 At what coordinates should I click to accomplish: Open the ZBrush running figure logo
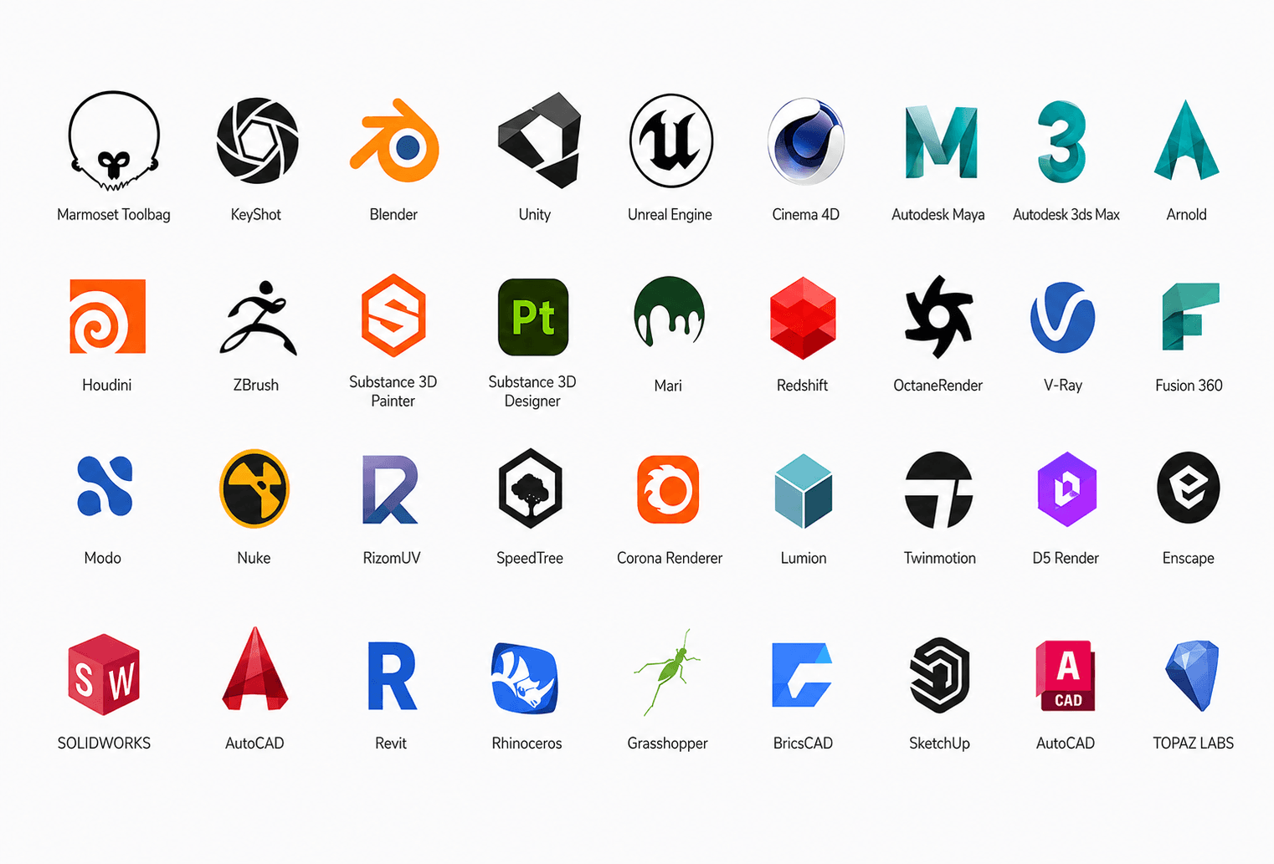[x=257, y=319]
